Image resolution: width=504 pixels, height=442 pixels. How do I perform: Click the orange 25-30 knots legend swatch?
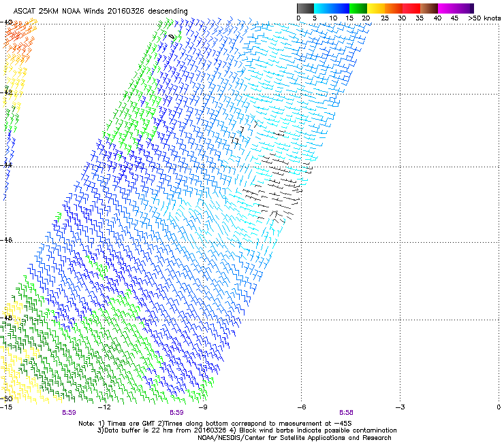pos(394,8)
